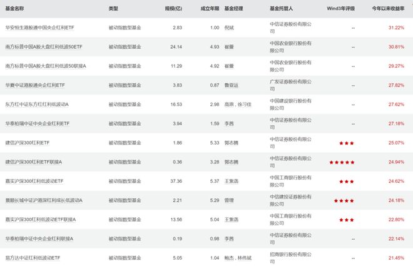Click fund manager 郭志腾 in 建信沪深300红利ETF row
Viewport: 413px width, 266px height.
pos(232,143)
